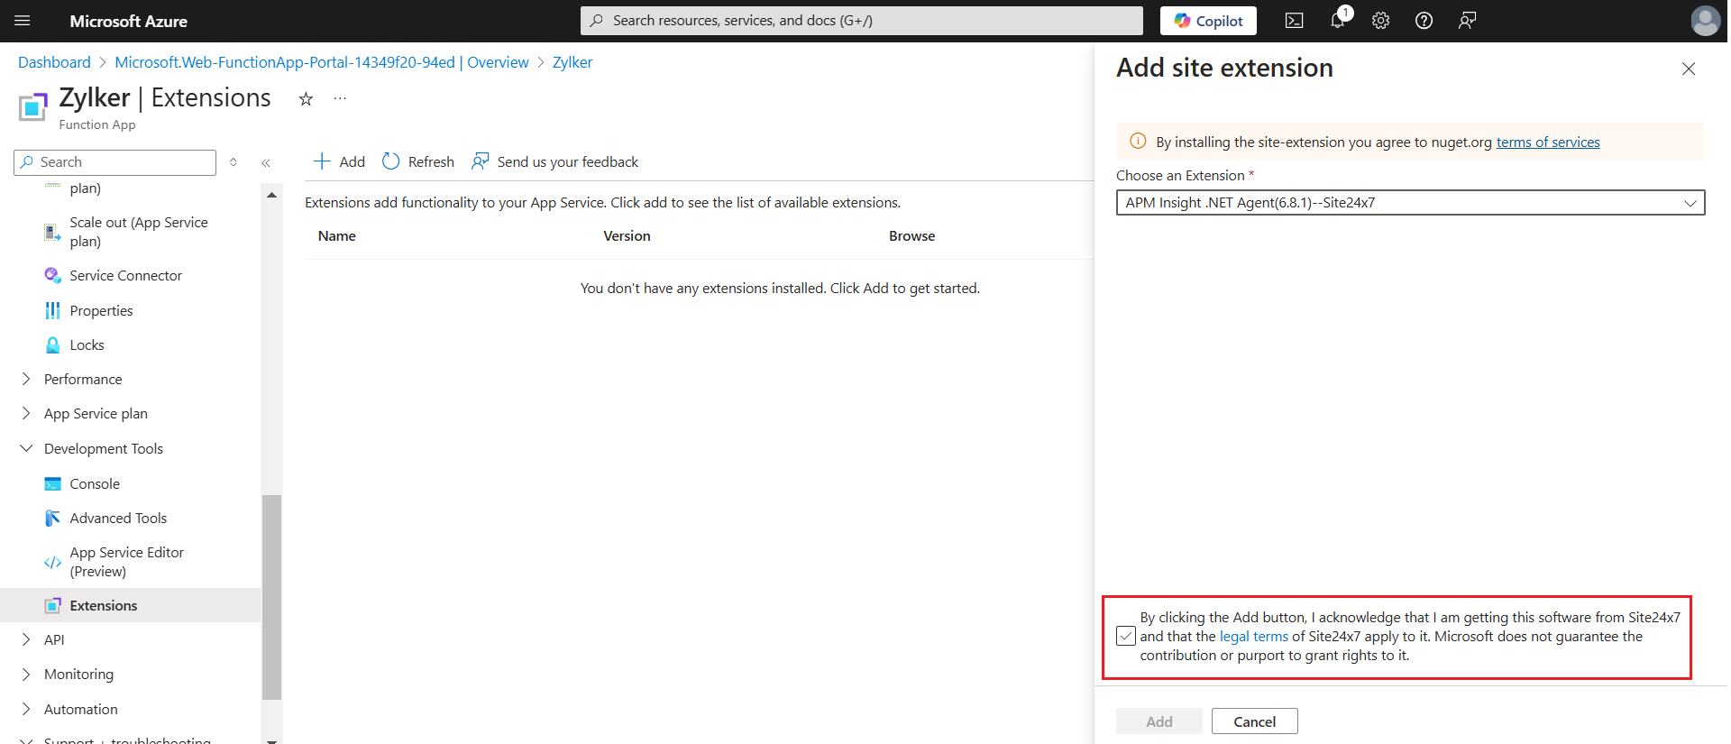Click the sidebar vertical scrollbar thumb
Viewport: 1731px width, 744px height.
271,595
